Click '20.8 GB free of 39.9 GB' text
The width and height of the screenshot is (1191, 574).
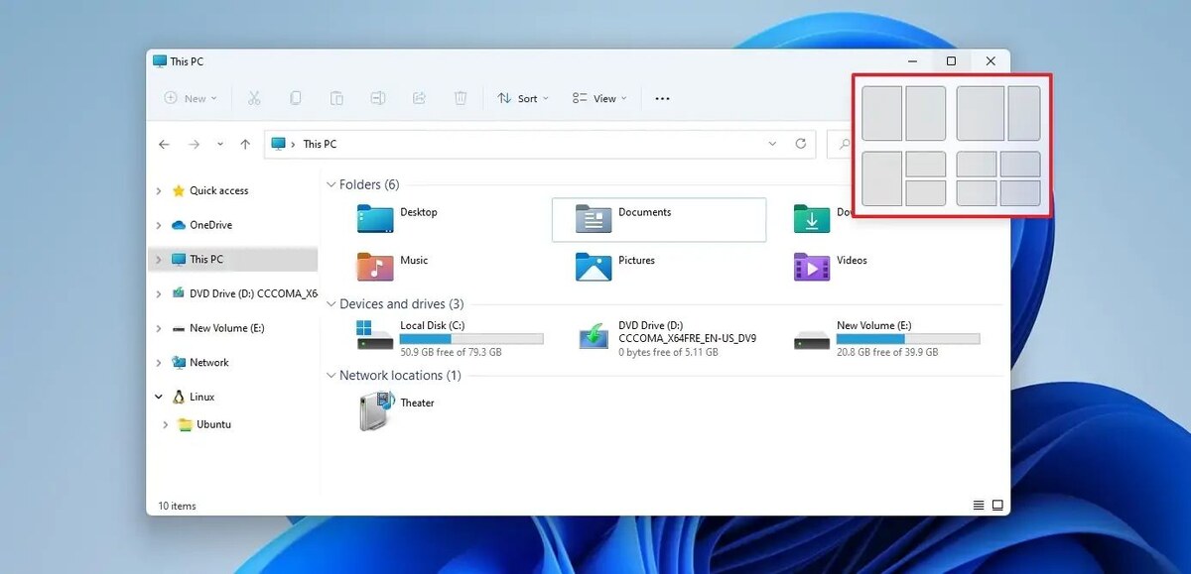tap(887, 352)
